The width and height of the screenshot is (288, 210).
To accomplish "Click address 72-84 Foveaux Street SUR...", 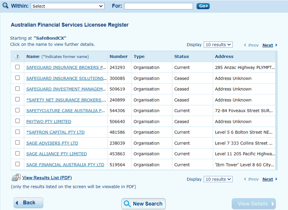I will pyautogui.click(x=244, y=111).
